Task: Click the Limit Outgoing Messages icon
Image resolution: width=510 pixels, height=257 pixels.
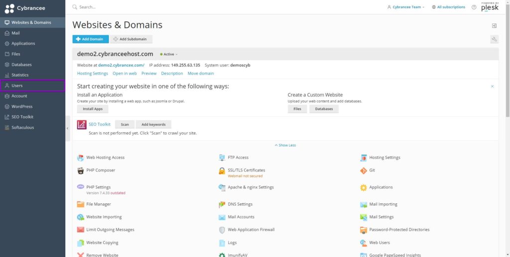Action: coord(80,230)
